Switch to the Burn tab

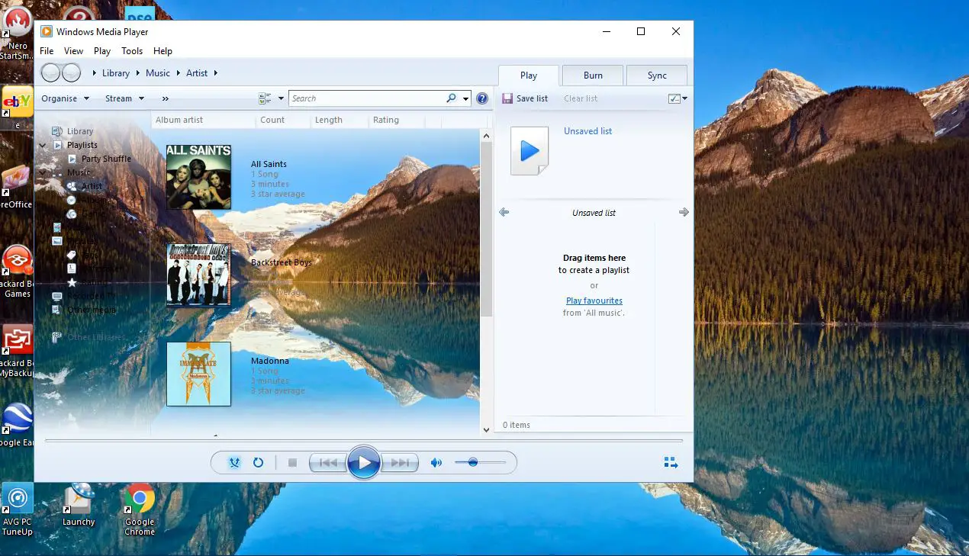pyautogui.click(x=593, y=76)
